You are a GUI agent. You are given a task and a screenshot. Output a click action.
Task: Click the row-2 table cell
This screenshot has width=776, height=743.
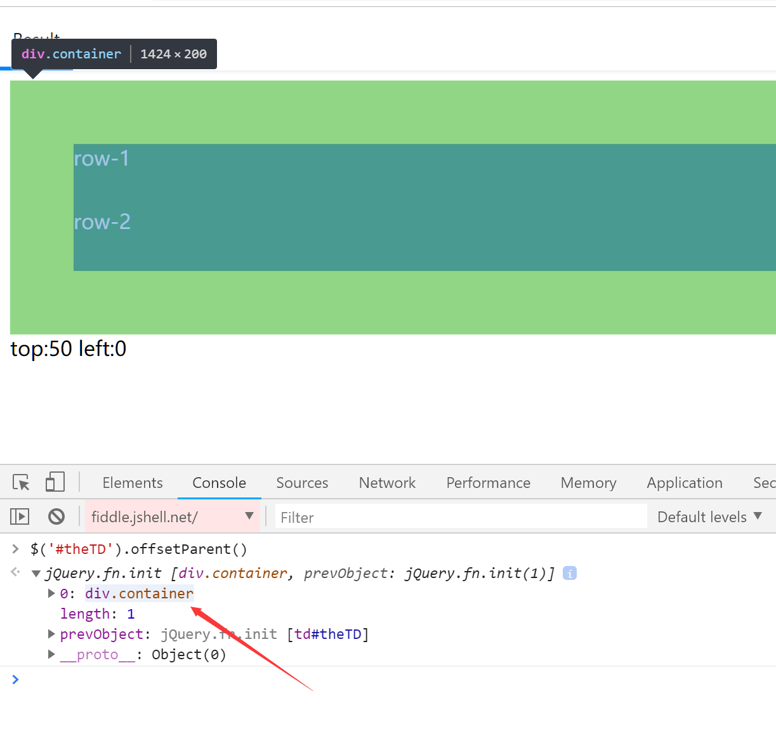point(424,239)
